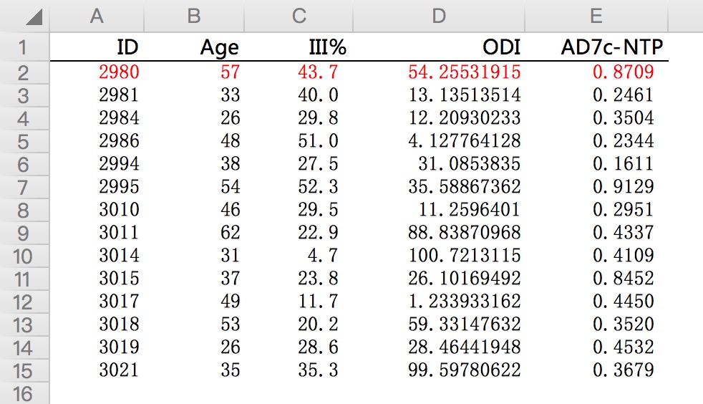Select row 16 header
Image resolution: width=703 pixels, height=404 pixels.
24,393
